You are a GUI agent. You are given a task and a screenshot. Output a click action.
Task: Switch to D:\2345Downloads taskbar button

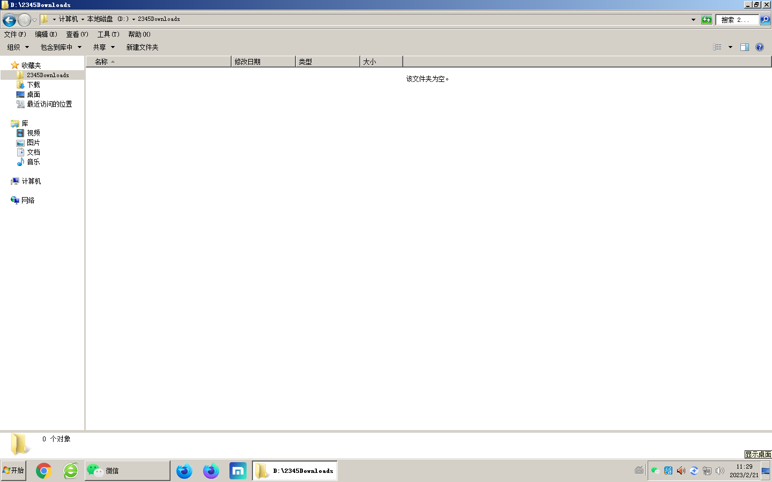click(x=295, y=471)
